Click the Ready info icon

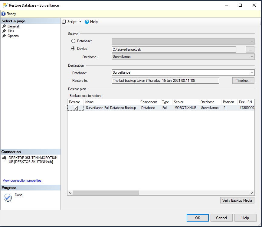(3, 14)
